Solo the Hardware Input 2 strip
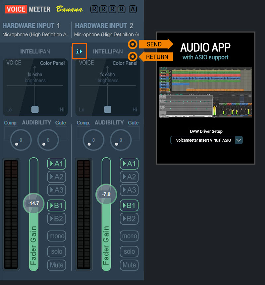265x285 pixels. click(x=129, y=251)
